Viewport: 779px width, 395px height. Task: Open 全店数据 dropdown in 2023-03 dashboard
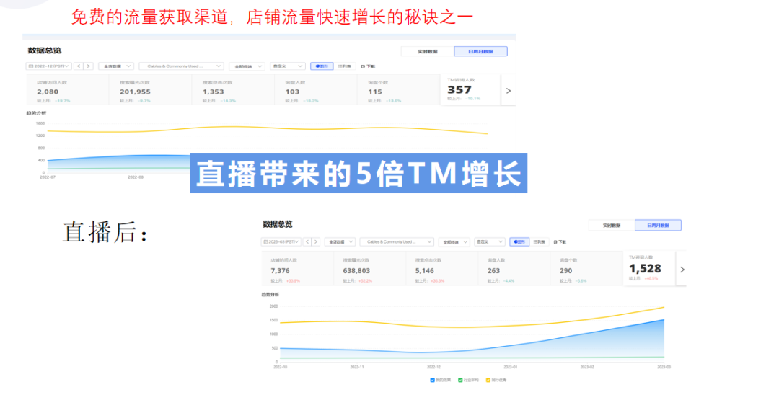click(340, 241)
